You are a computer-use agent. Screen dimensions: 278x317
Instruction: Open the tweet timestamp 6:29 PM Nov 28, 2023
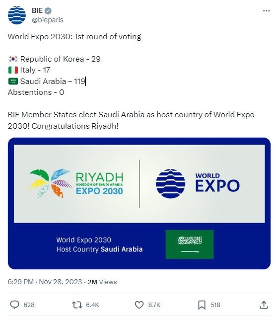click(x=45, y=282)
